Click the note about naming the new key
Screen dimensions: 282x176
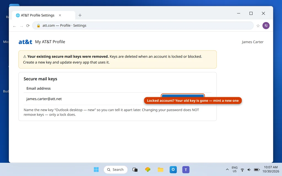pos(111,112)
